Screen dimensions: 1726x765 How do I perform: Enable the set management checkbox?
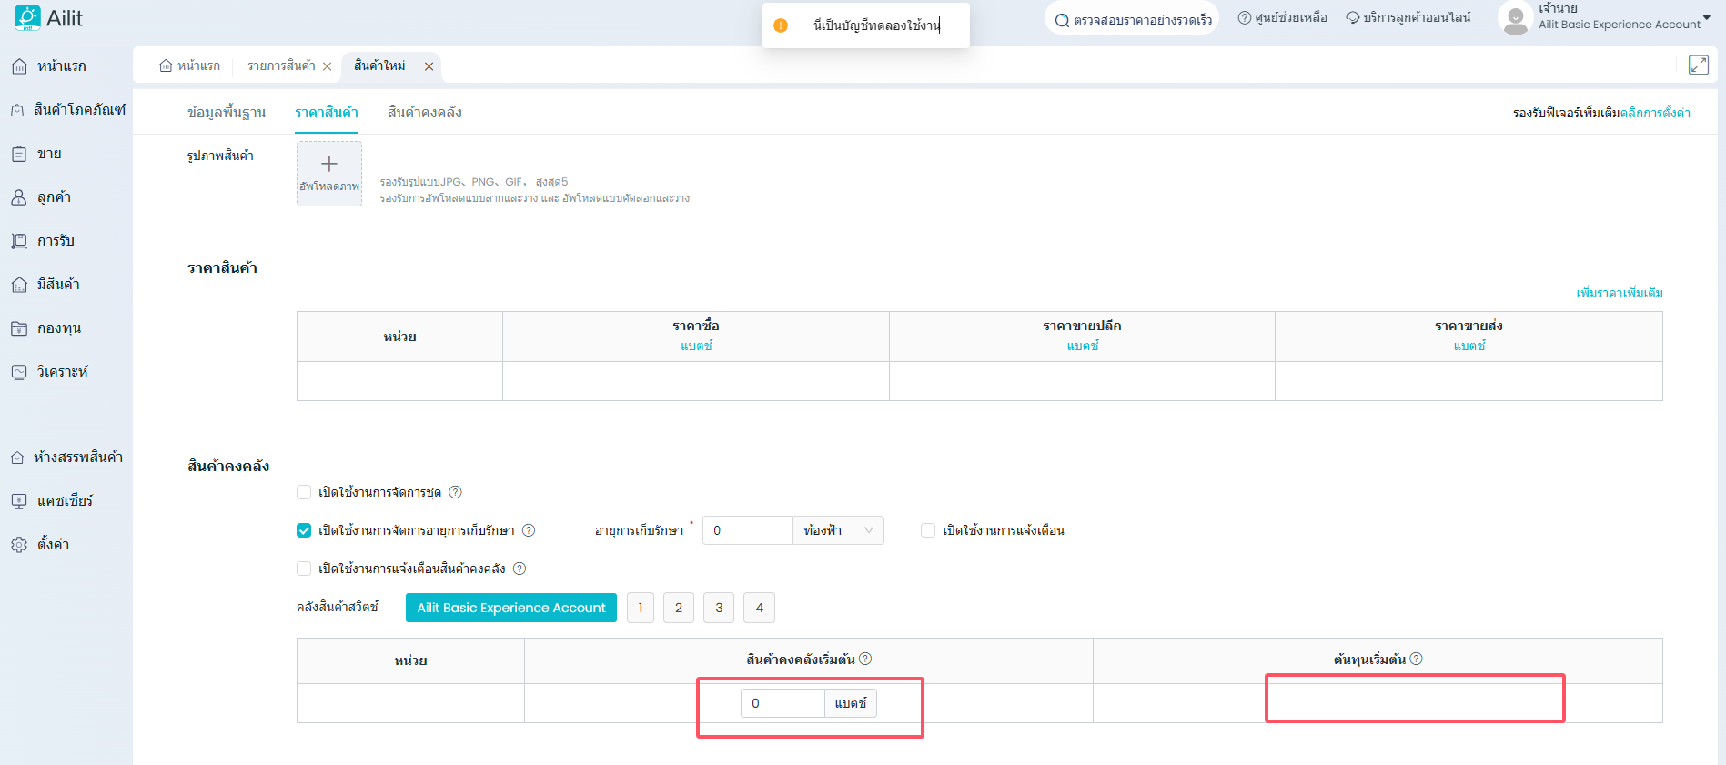[x=304, y=492]
